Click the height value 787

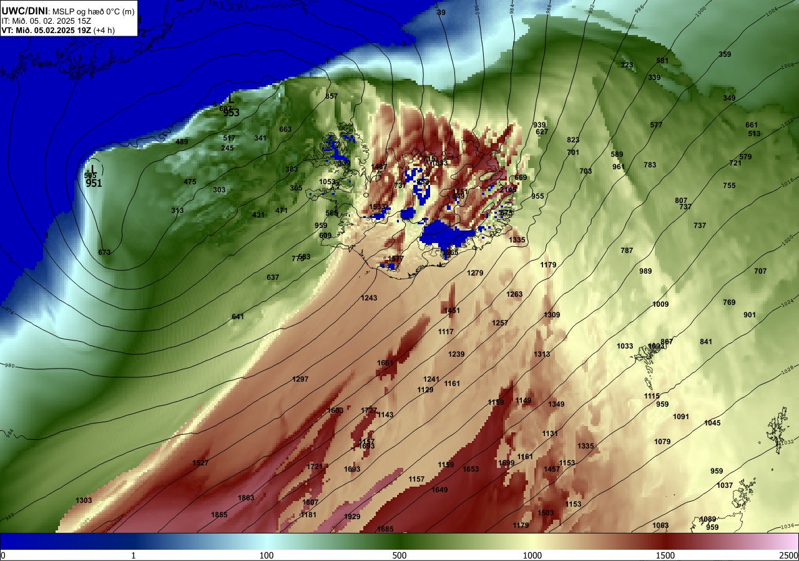[627, 251]
